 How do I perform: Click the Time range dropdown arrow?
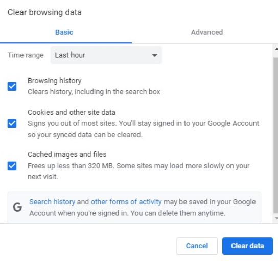(154, 55)
